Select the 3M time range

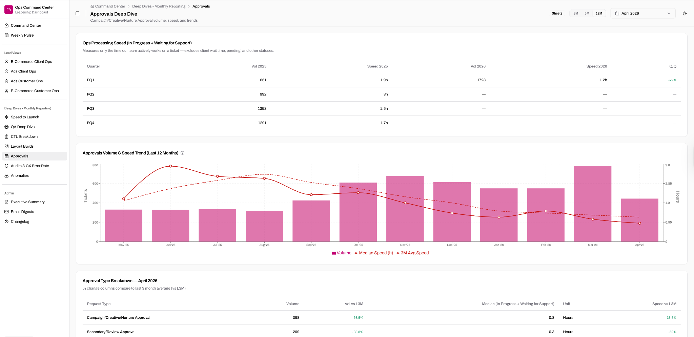point(576,14)
